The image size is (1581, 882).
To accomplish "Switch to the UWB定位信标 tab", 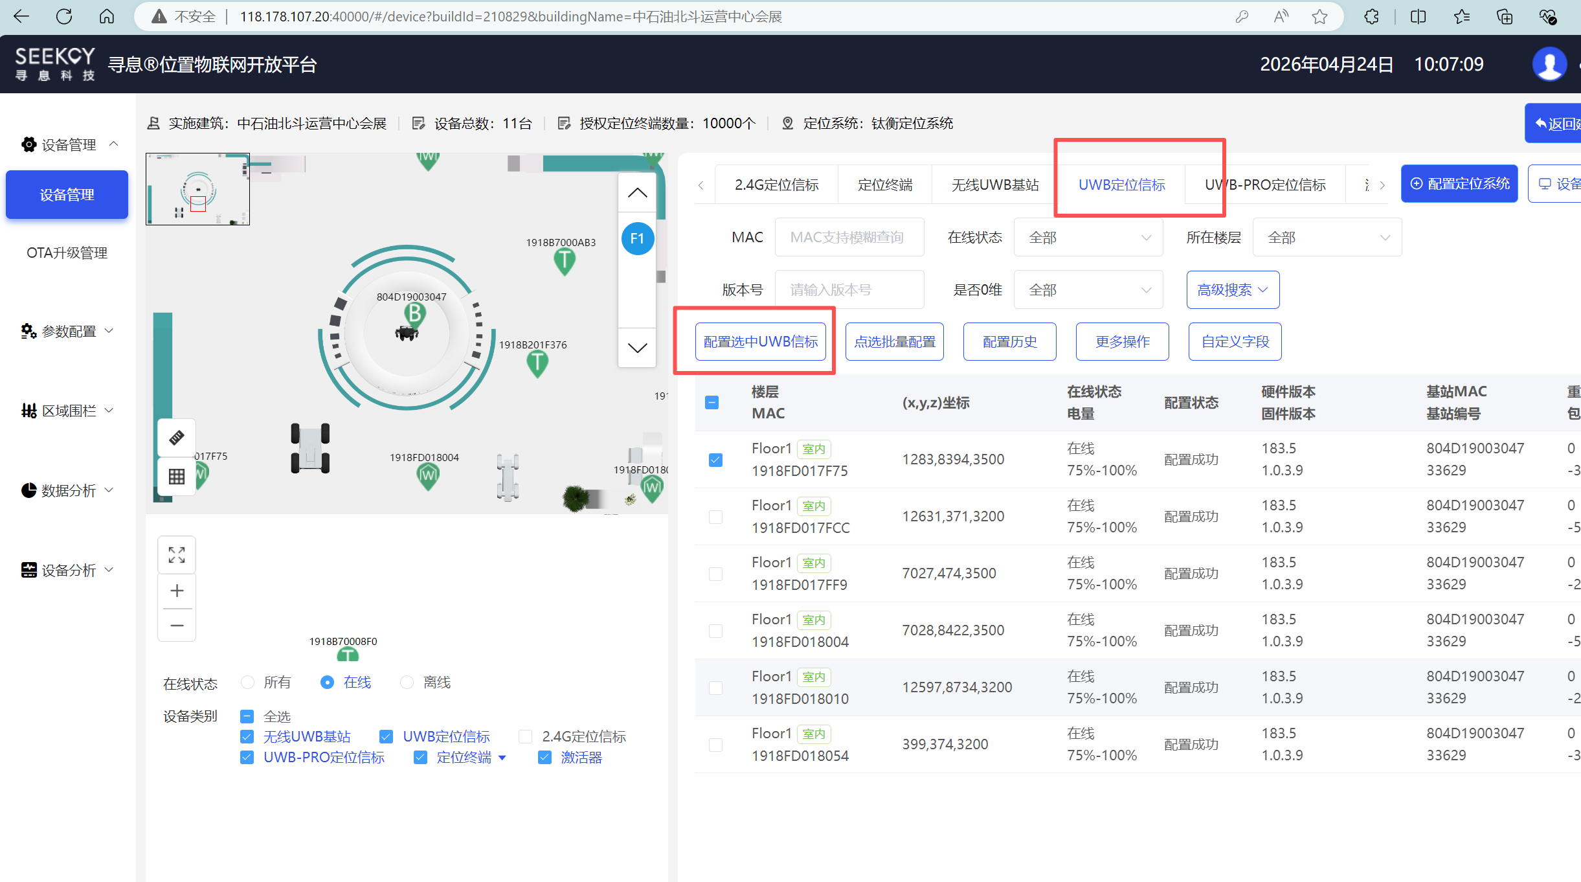I will click(1122, 185).
